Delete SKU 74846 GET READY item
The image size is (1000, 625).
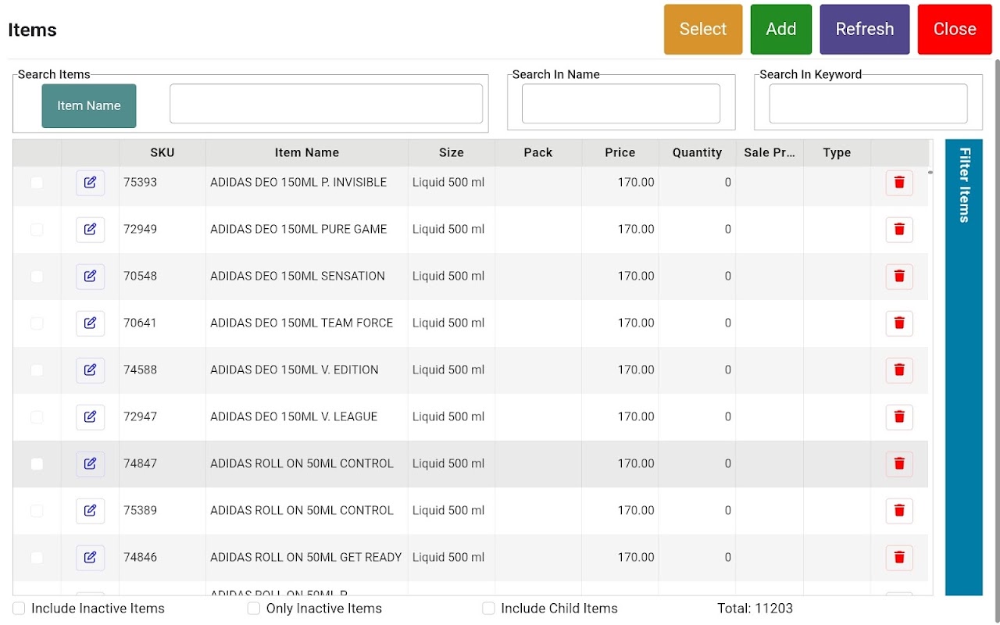(x=899, y=558)
